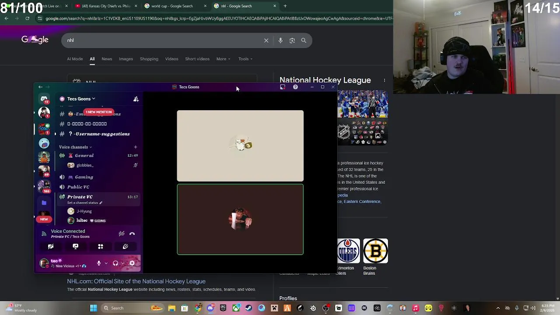Reload the page in Chrome

coord(27,18)
